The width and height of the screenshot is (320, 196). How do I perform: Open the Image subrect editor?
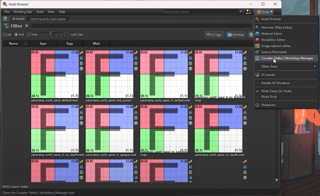pos(276,46)
